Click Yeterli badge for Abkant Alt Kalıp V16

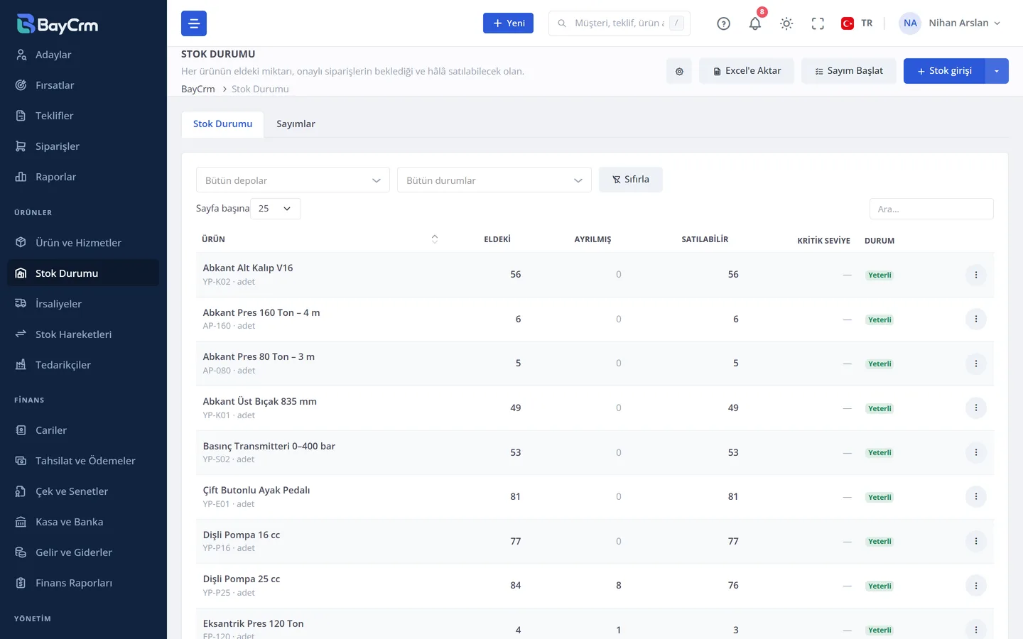point(879,275)
